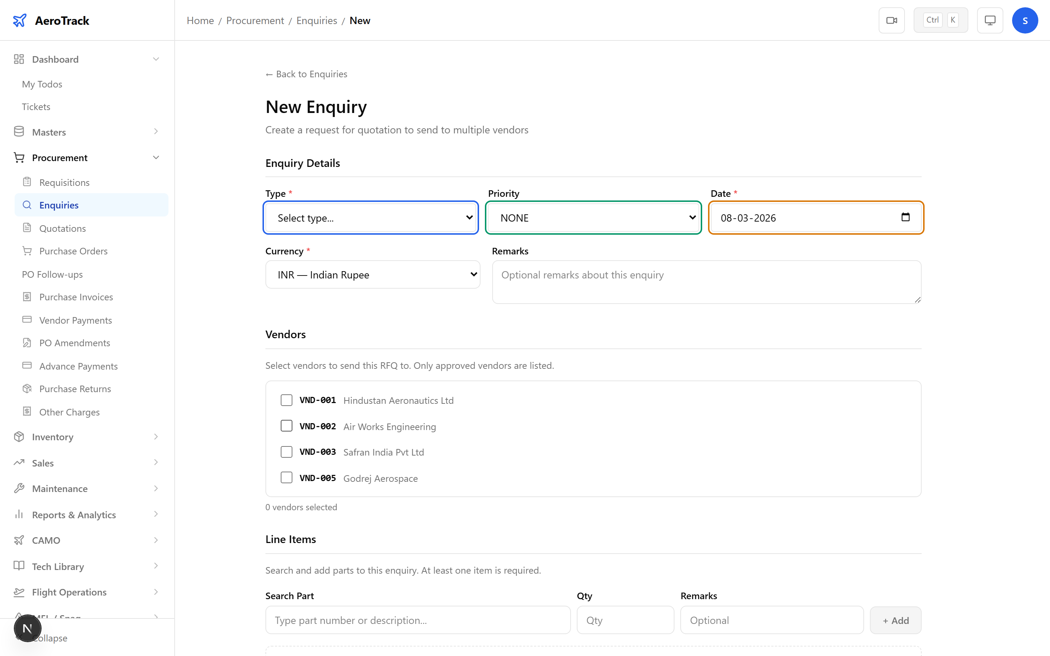The width and height of the screenshot is (1050, 656).
Task: Select the Purchase Orders cart icon
Action: (x=27, y=251)
